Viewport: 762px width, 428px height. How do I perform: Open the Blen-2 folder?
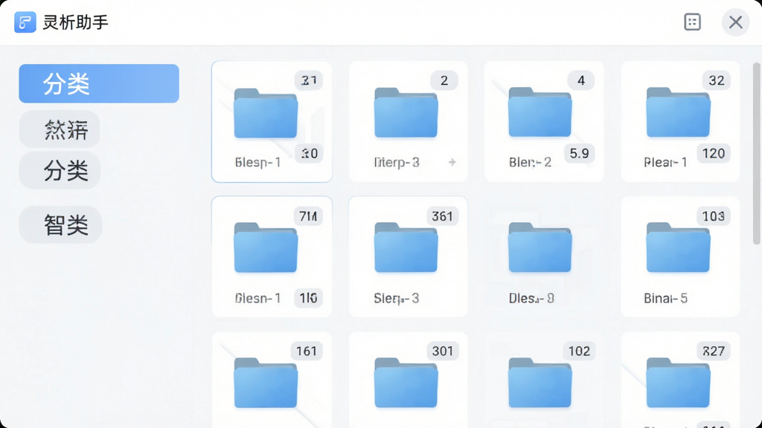[544, 121]
